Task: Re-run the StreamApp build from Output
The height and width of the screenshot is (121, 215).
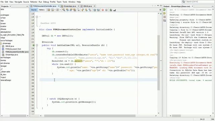Action: (165, 10)
